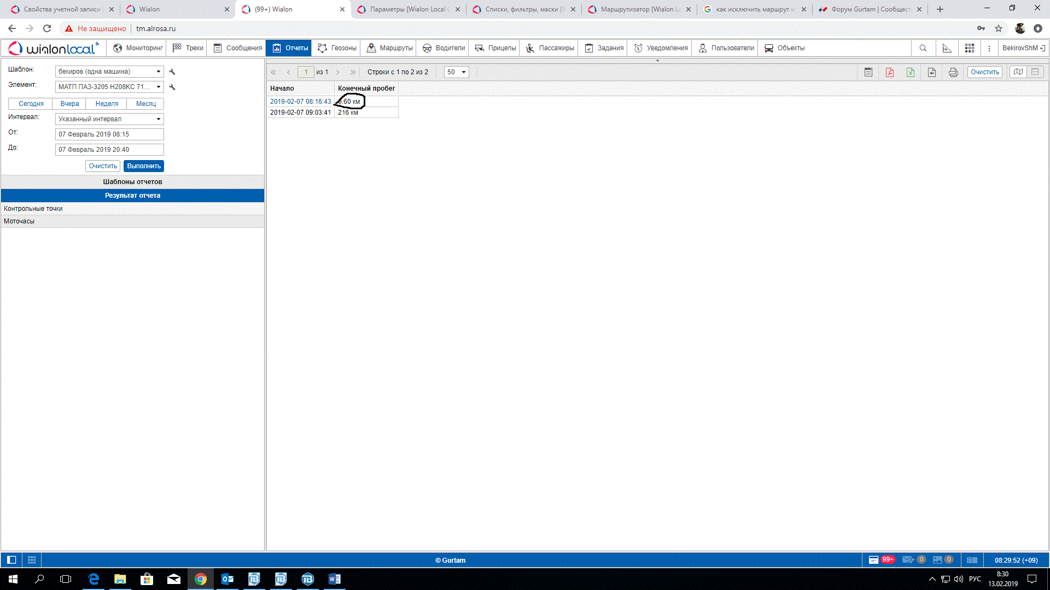Select the Неделя interval button
This screenshot has height=590, width=1050.
[107, 104]
